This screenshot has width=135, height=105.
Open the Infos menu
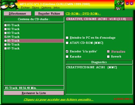[57, 8]
